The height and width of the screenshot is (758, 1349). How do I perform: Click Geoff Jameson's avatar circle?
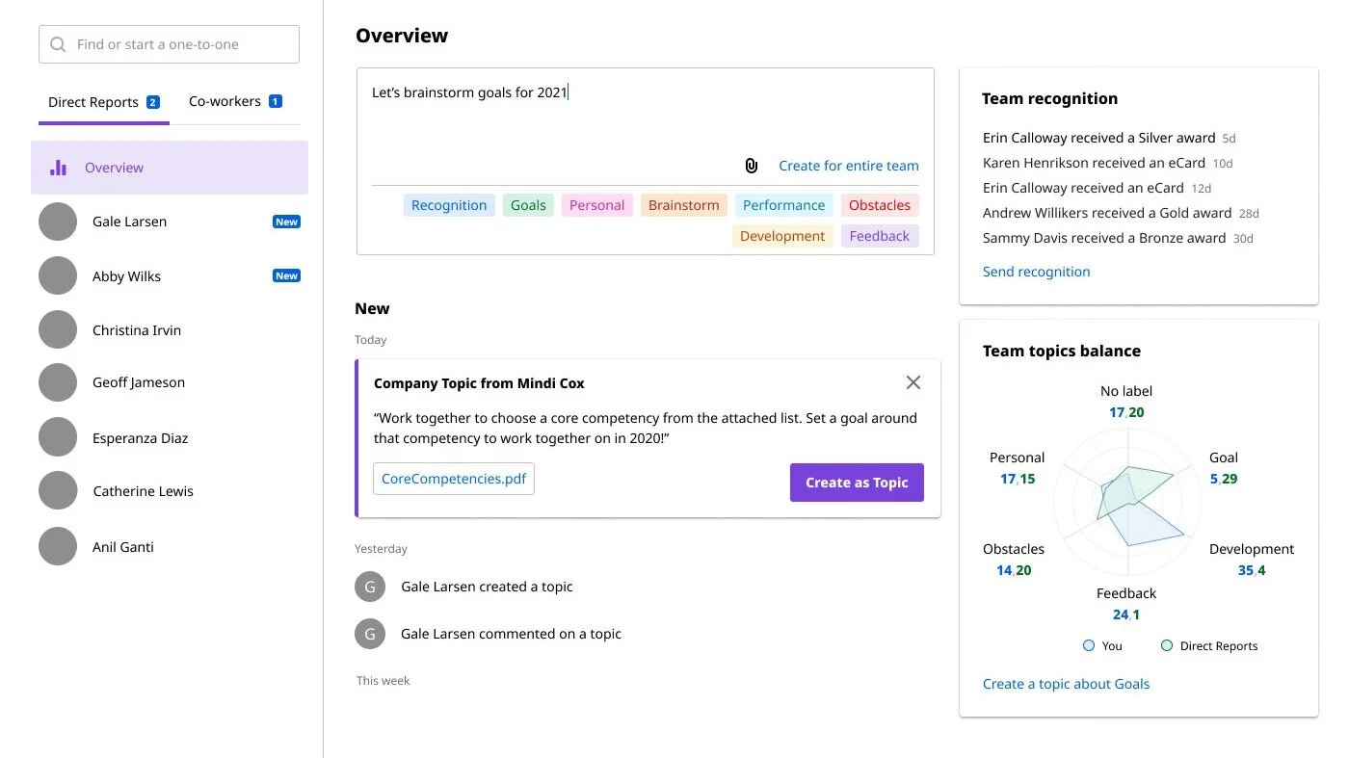(x=58, y=382)
